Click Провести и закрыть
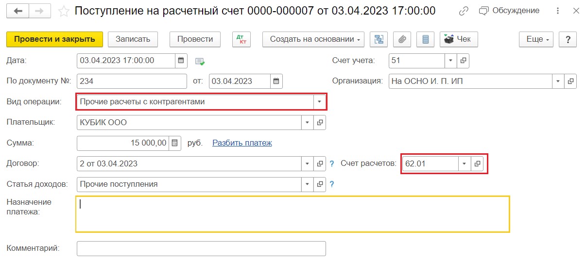 click(54, 39)
